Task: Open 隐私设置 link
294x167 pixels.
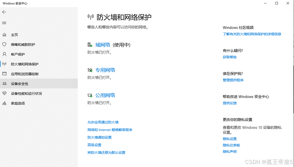Action: pos(230,139)
